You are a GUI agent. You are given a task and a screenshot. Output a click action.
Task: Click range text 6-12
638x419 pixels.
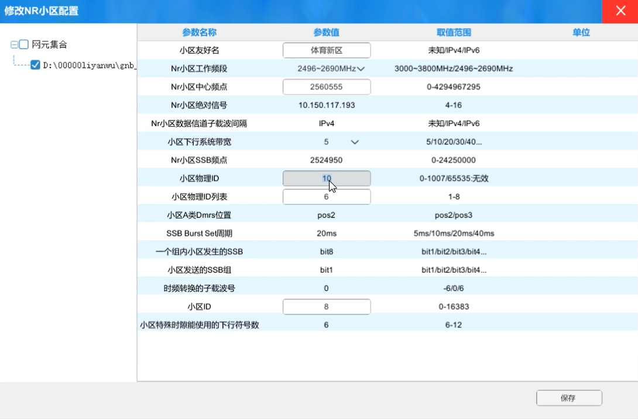pos(454,325)
